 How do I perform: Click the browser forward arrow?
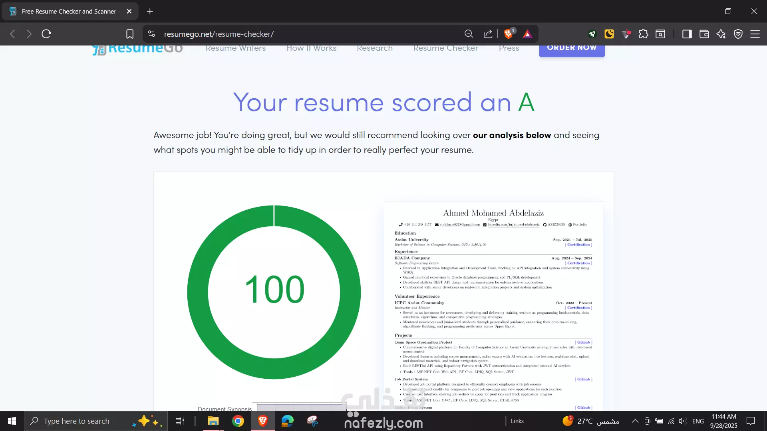pos(29,34)
